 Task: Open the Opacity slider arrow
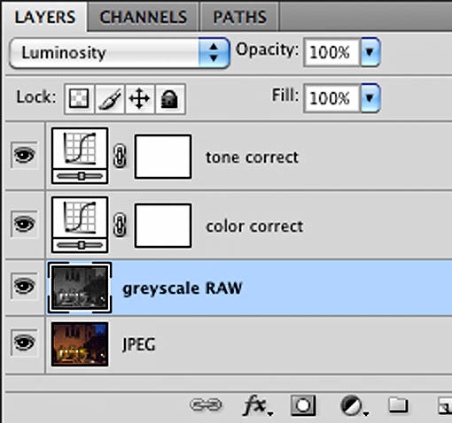[370, 52]
